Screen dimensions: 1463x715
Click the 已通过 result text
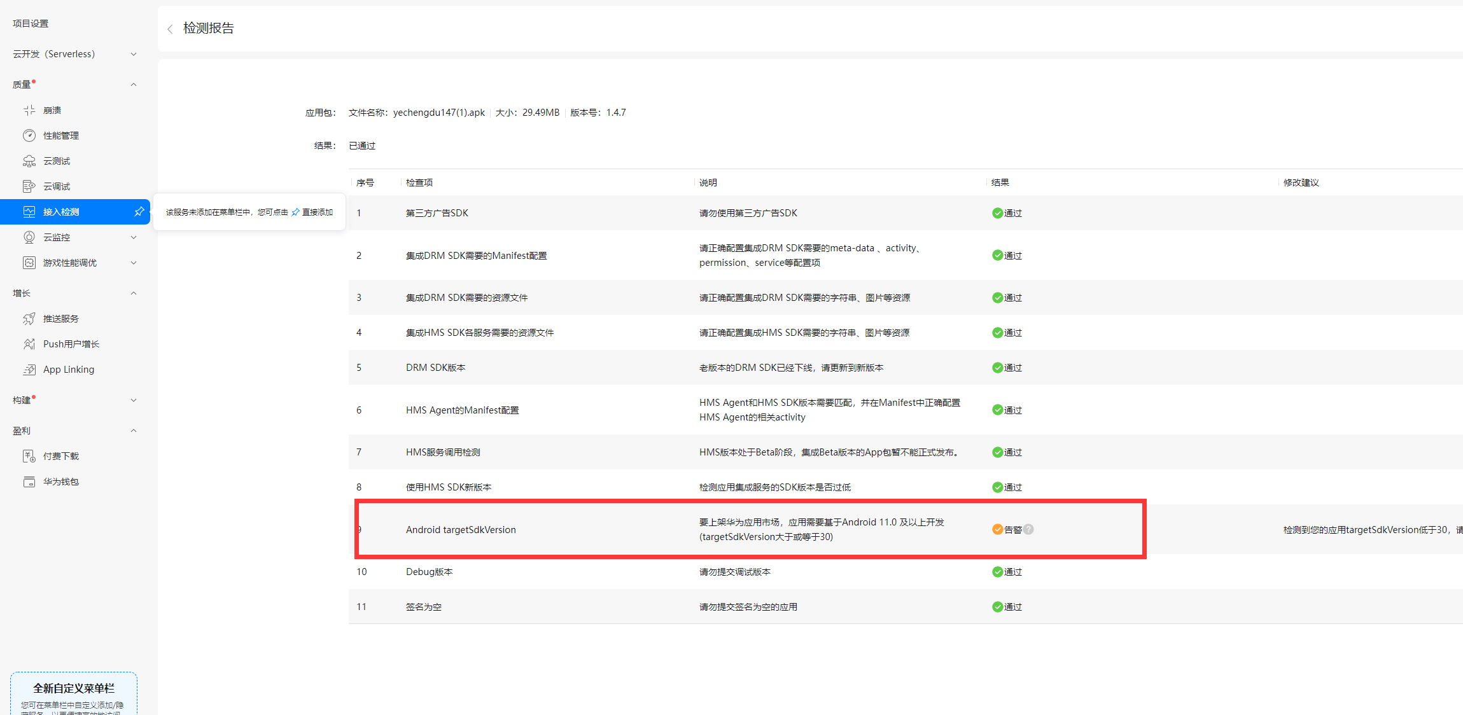[x=362, y=146]
